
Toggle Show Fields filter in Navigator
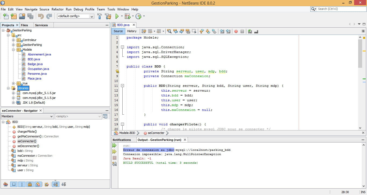(x=14, y=184)
